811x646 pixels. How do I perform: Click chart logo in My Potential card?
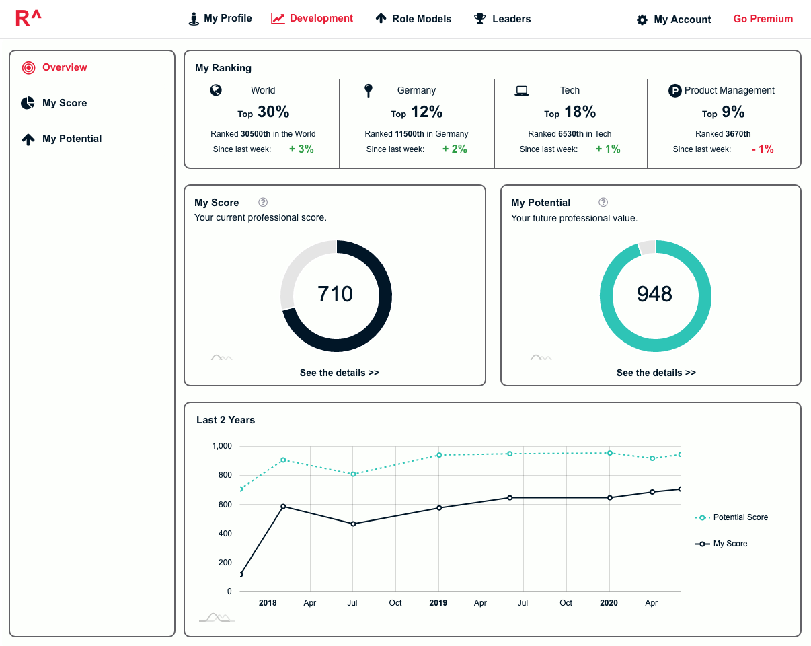pos(541,357)
